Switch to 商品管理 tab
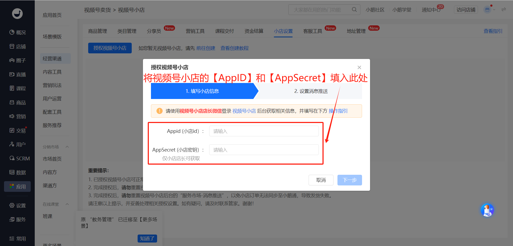The width and height of the screenshot is (513, 246). (x=98, y=31)
